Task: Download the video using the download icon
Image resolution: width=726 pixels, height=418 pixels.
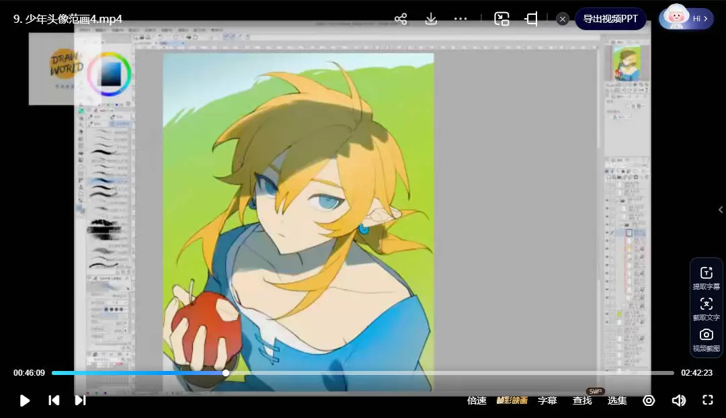Action: click(431, 19)
